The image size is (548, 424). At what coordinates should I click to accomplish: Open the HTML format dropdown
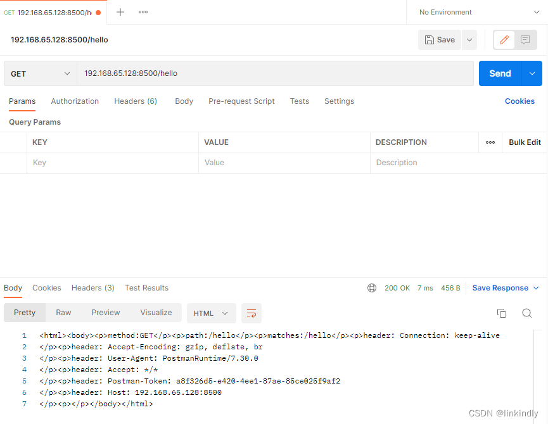pyautogui.click(x=211, y=313)
